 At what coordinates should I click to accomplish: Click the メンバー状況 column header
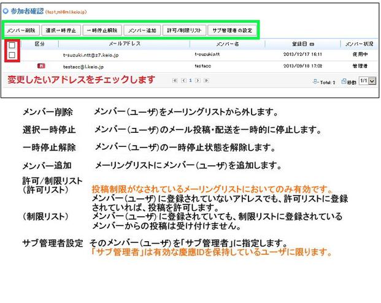point(359,45)
